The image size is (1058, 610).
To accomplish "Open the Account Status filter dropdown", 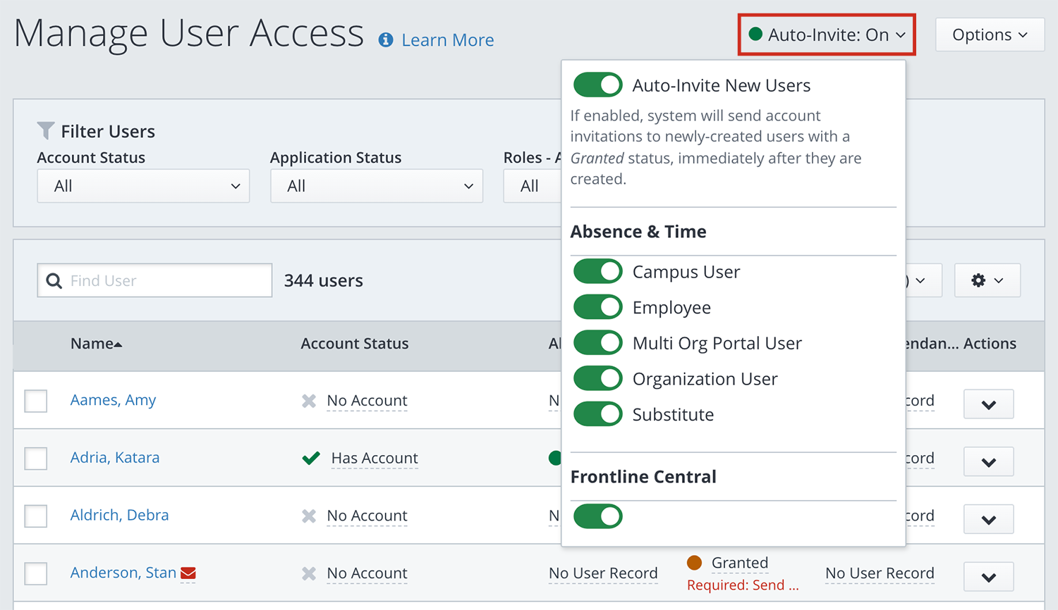I will pos(143,186).
